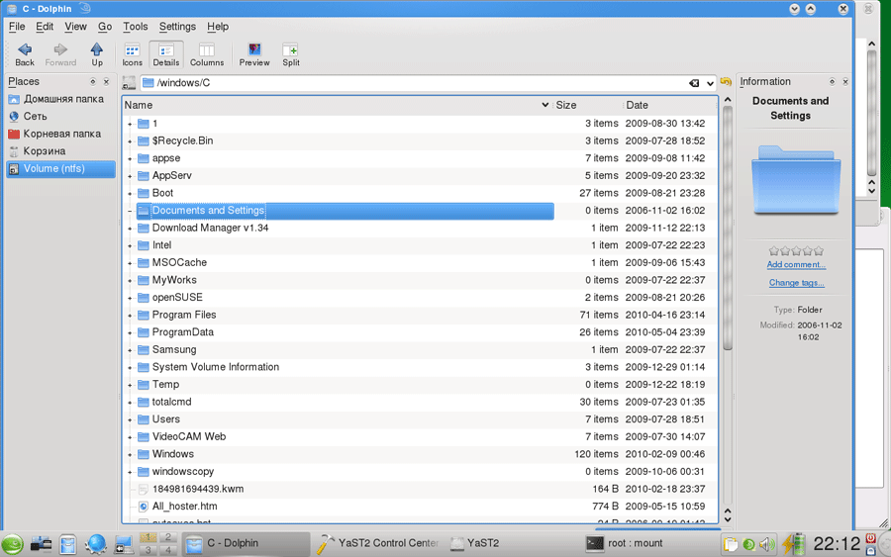891x557 pixels.
Task: Click the volume speaker tray icon
Action: (x=766, y=544)
